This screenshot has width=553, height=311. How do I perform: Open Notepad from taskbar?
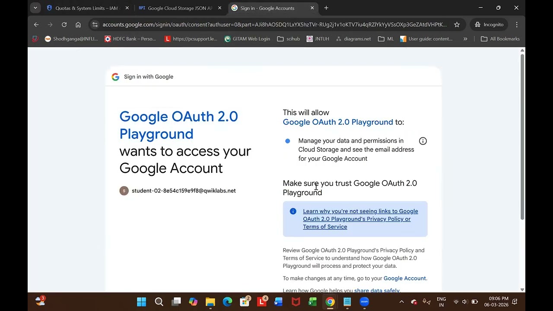coord(347,302)
